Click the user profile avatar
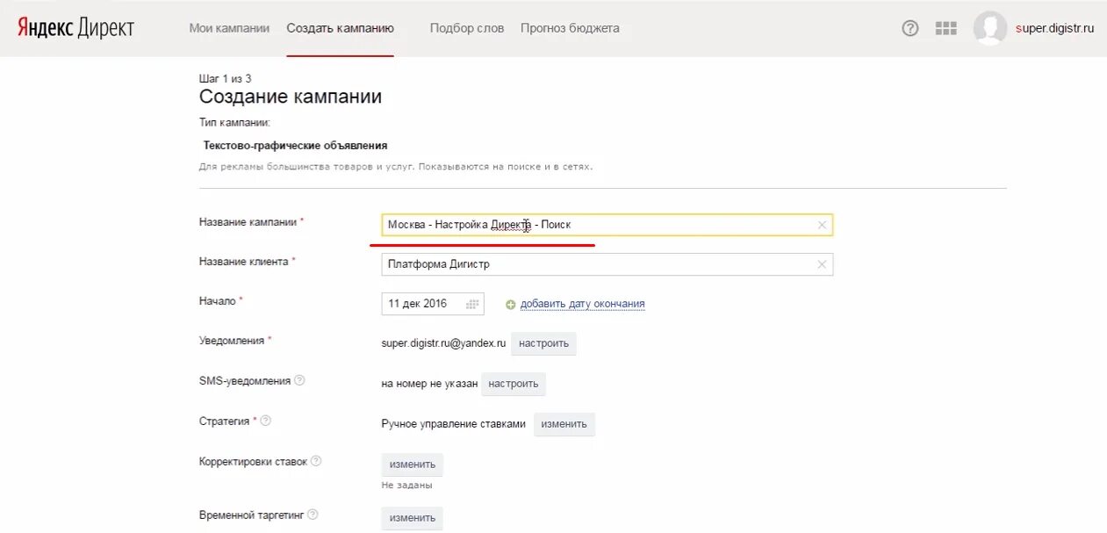Image resolution: width=1107 pixels, height=533 pixels. point(989,28)
